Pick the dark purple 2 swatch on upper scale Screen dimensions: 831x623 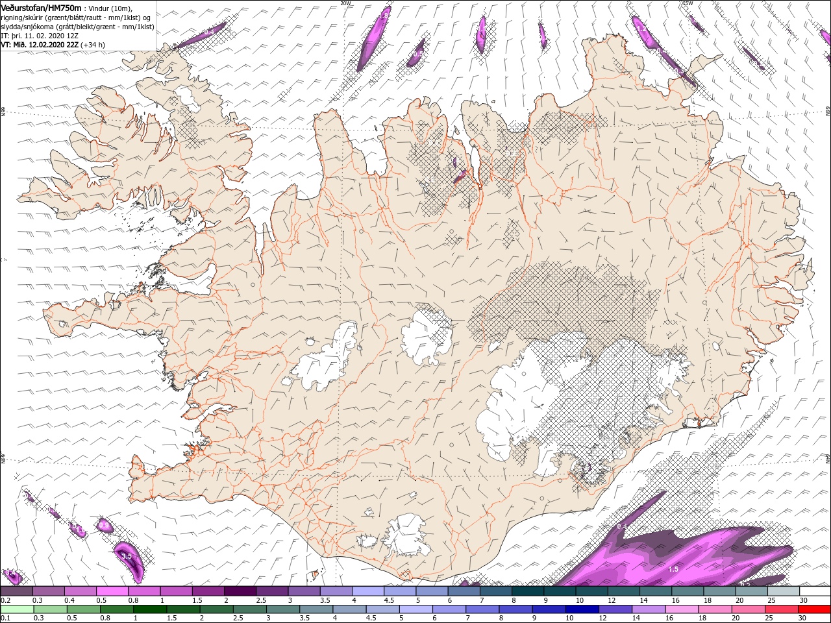click(x=240, y=591)
